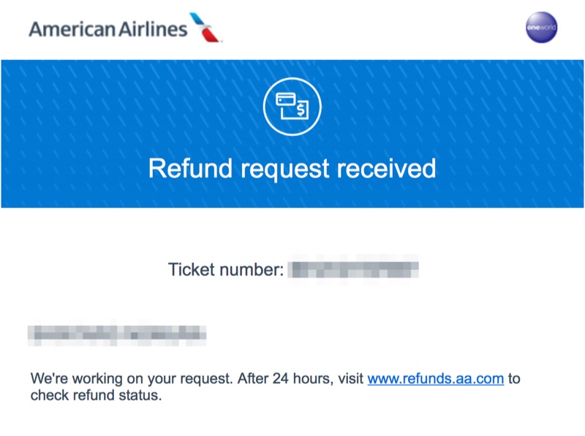Click the 'We're working on your request' sentence
Screen dimensions: 585x436
(x=139, y=379)
